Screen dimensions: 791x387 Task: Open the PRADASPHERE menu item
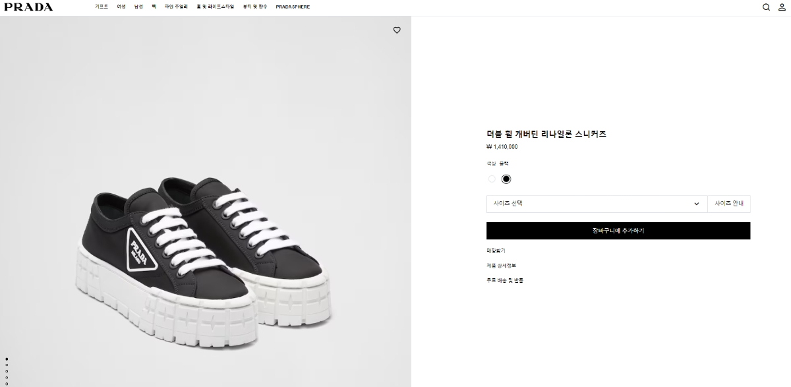293,7
